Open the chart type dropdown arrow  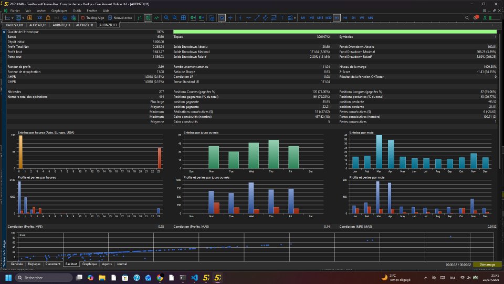click(x=12, y=18)
